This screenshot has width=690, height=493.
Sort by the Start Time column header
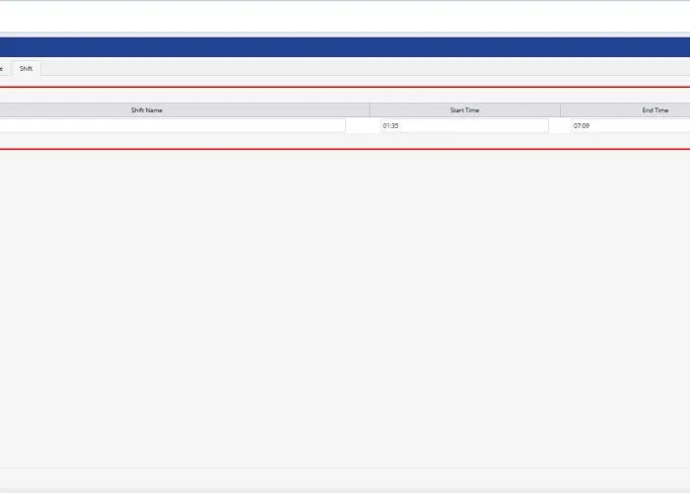[x=464, y=110]
